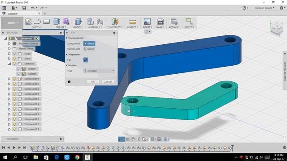This screenshot has width=287, height=161.
Task: Click the Insert image icon
Action: click(147, 21)
